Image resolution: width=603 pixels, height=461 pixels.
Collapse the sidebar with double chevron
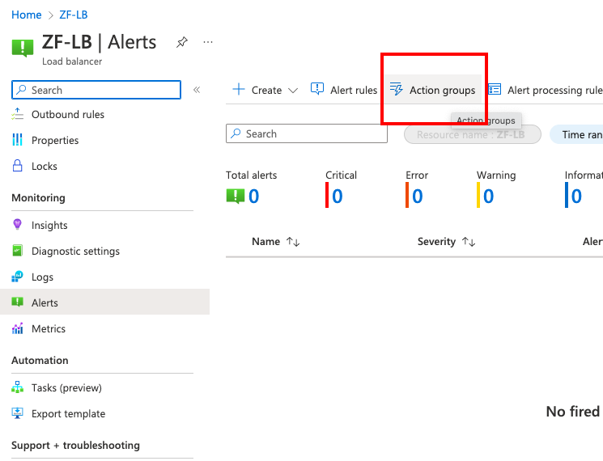(x=197, y=90)
